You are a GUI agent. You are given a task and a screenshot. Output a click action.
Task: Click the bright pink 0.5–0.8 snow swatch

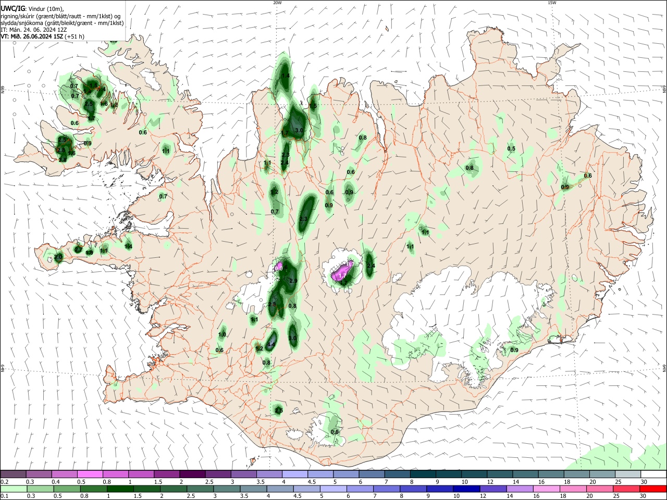(90, 474)
